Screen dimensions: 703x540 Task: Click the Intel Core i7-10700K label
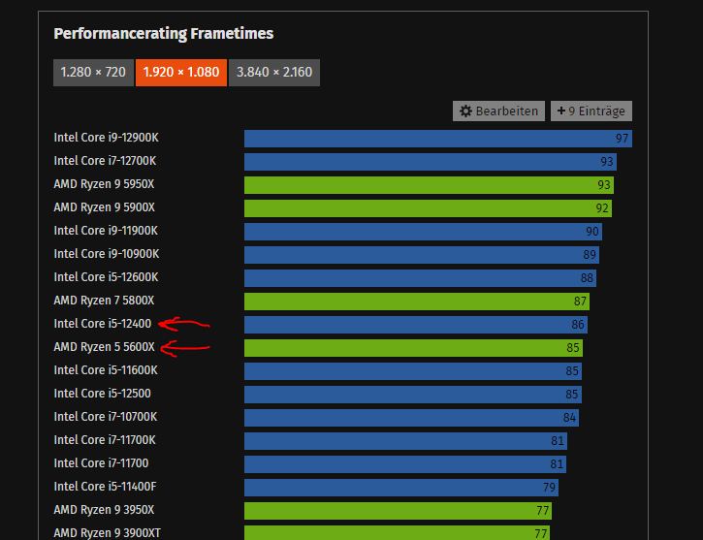coord(106,417)
